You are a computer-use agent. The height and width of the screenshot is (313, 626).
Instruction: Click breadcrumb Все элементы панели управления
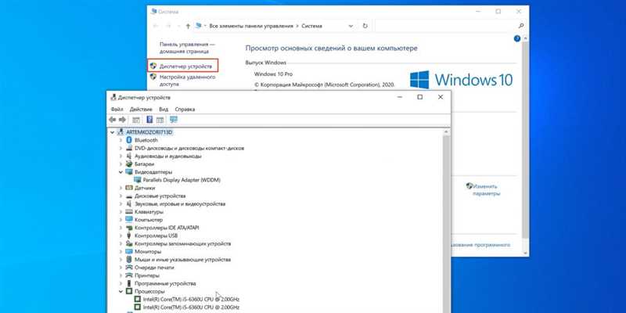[250, 26]
